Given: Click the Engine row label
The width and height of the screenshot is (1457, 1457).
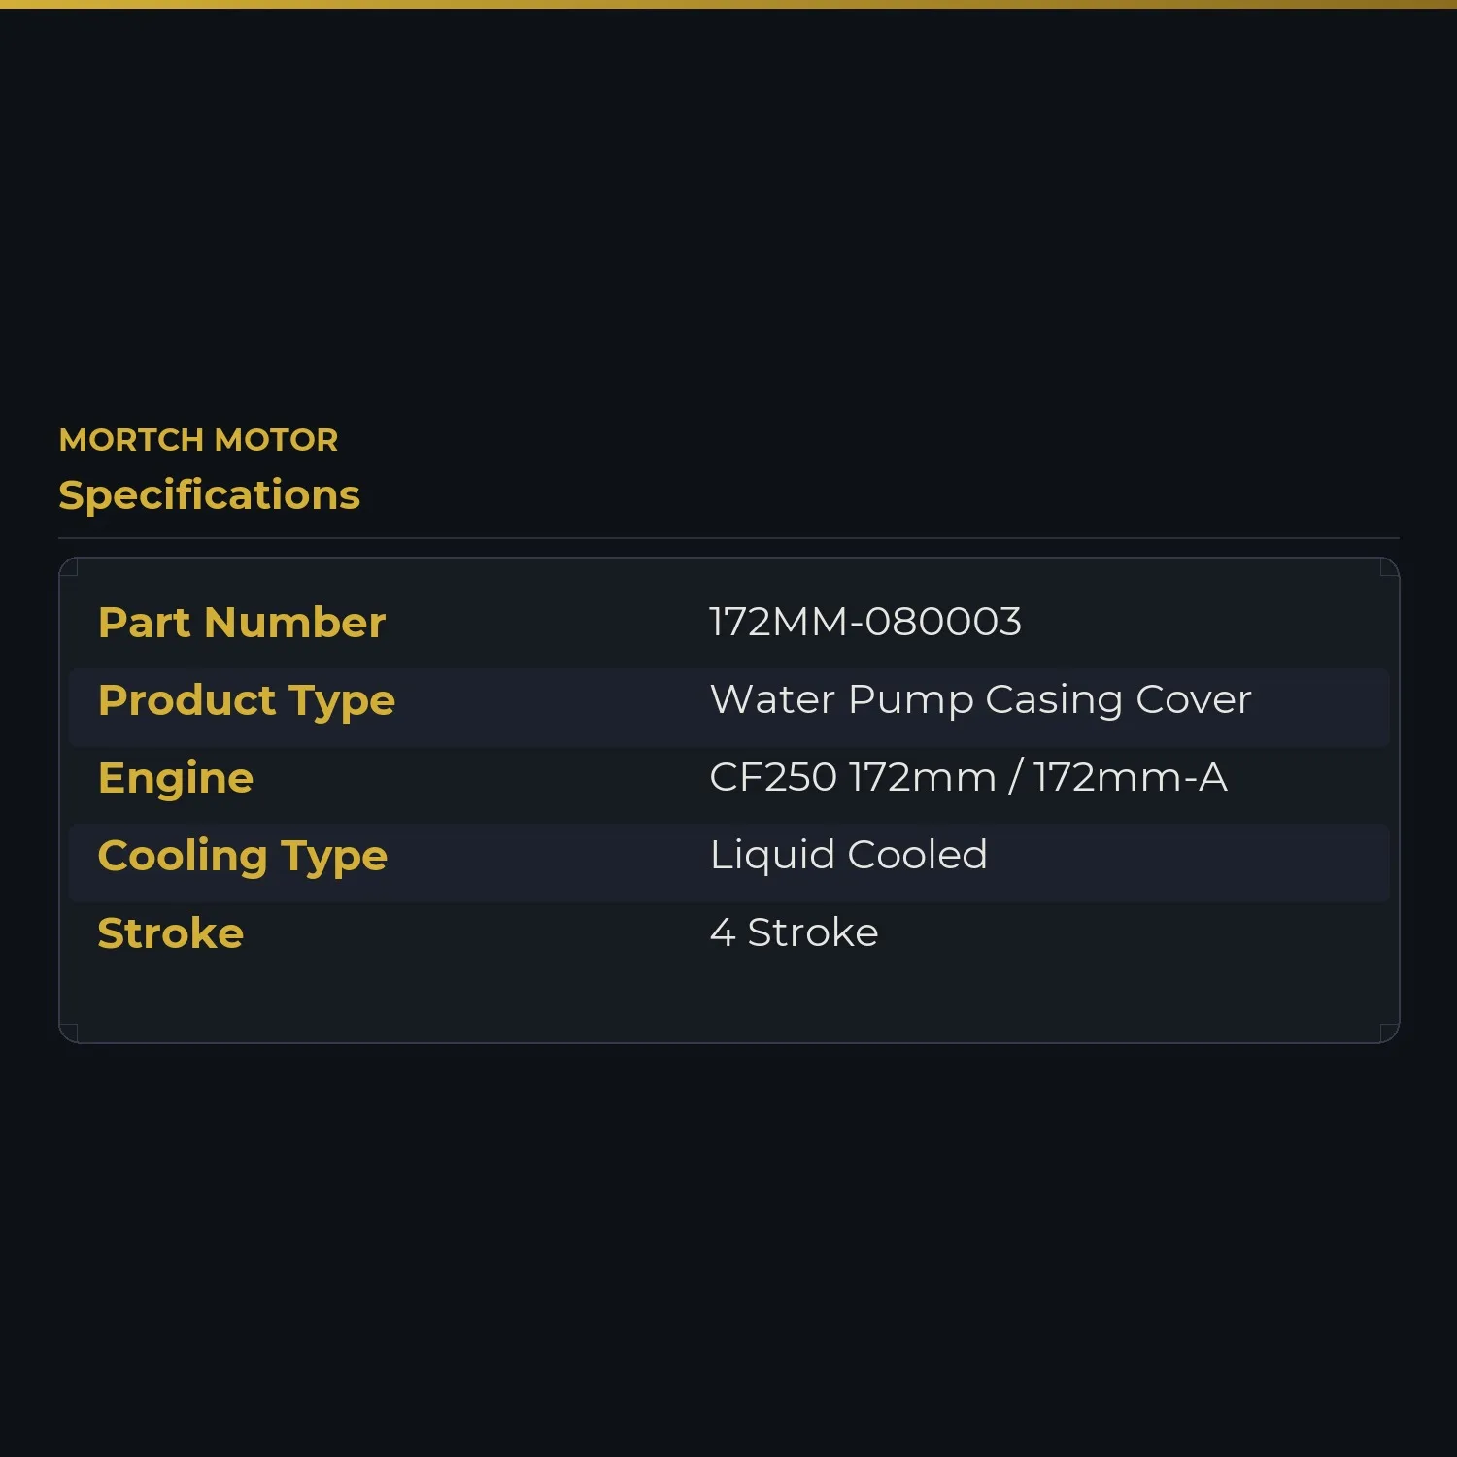Looking at the screenshot, I should click(x=176, y=779).
